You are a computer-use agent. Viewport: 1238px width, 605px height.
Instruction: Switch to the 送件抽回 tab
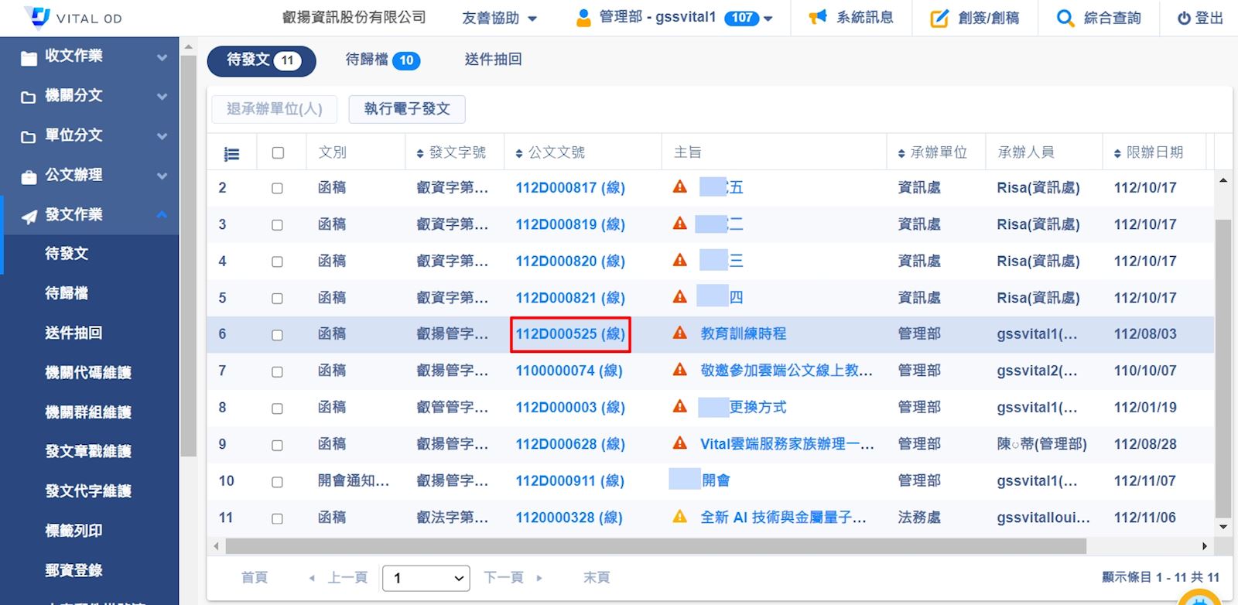coord(493,60)
